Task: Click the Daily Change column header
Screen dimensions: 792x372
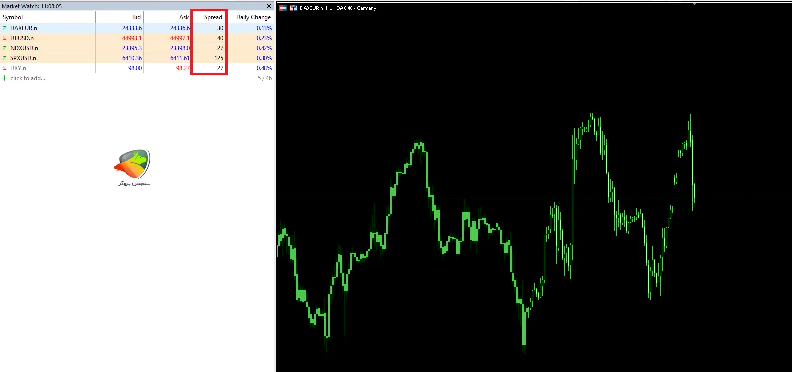Action: point(253,17)
